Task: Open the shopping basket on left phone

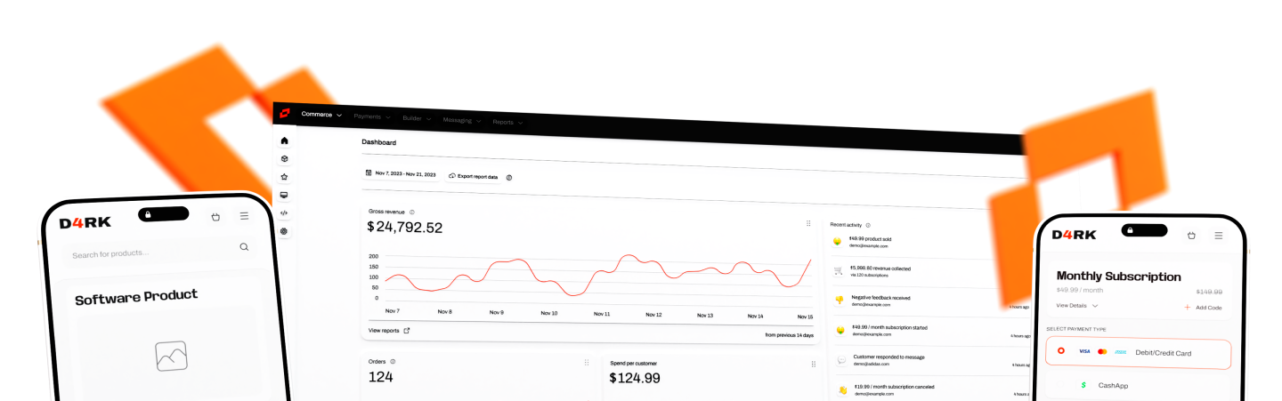Action: (x=215, y=216)
